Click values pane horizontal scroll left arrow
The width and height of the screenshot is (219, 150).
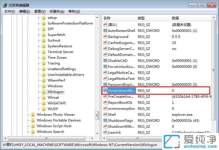click(104, 138)
